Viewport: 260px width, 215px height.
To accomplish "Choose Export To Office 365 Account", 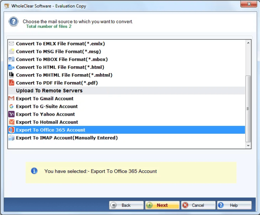I will click(126, 130).
